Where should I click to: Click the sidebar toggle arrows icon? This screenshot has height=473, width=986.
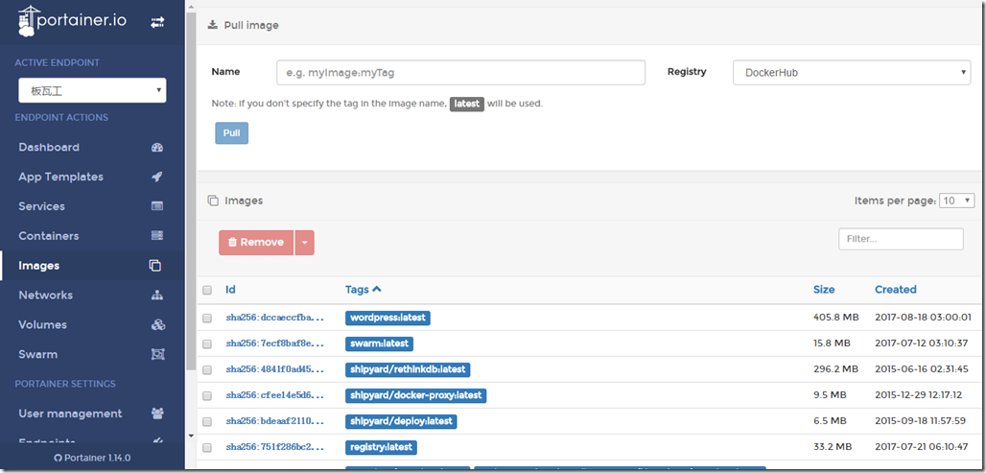[x=157, y=23]
